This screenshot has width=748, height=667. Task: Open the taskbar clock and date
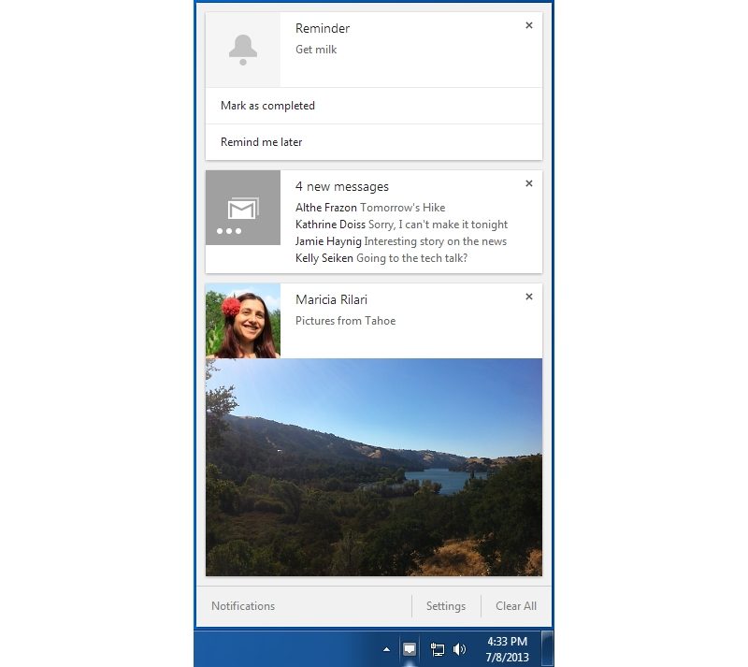point(508,648)
